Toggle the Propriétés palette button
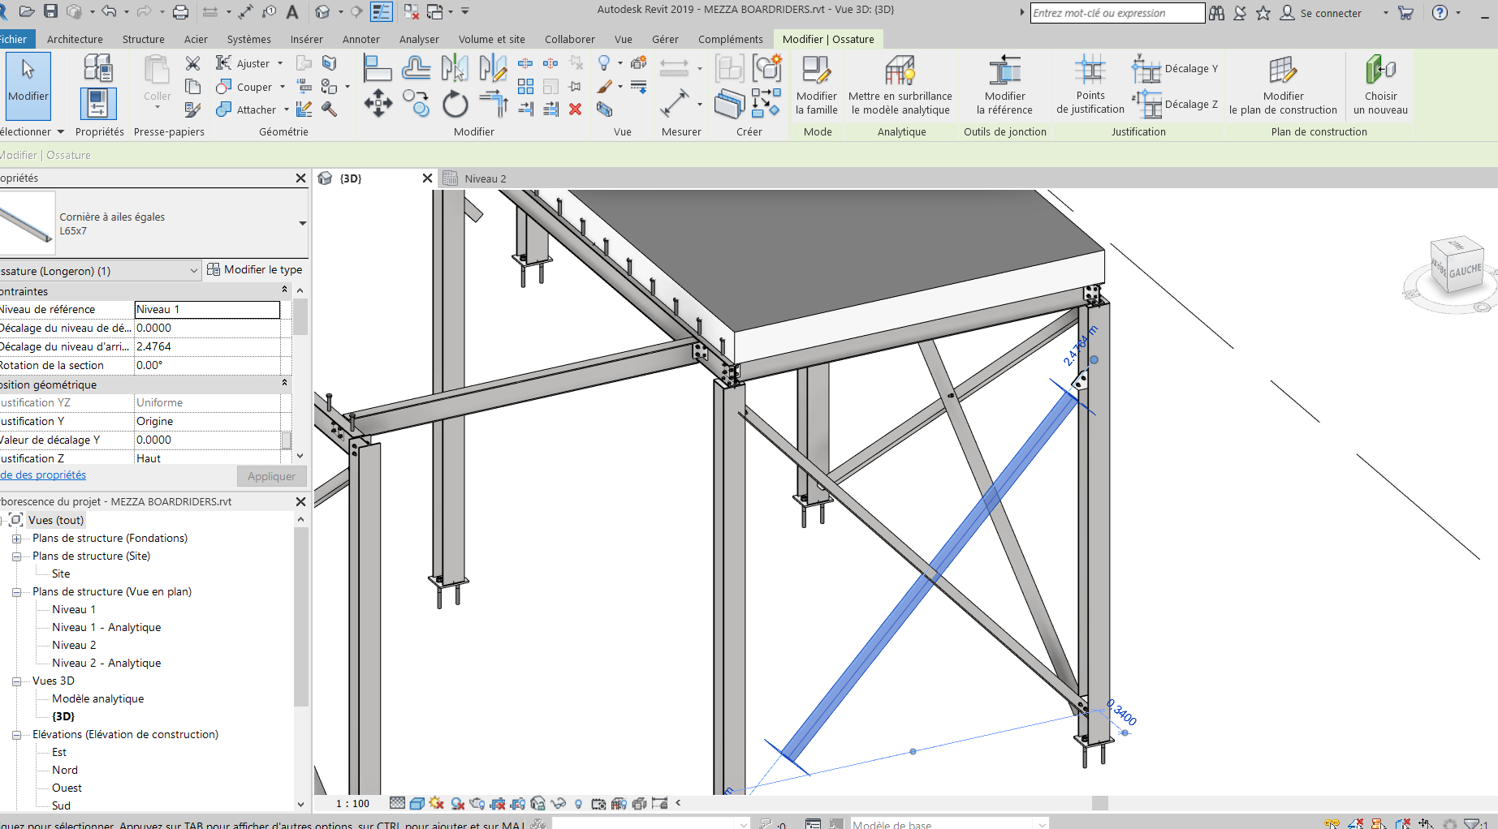Viewport: 1498px width, 829px height. pos(98,104)
